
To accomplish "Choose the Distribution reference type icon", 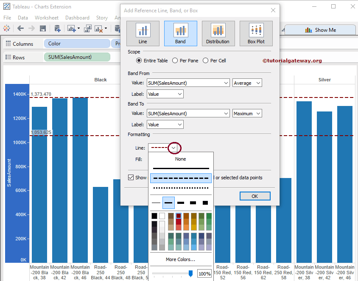I will pyautogui.click(x=218, y=33).
